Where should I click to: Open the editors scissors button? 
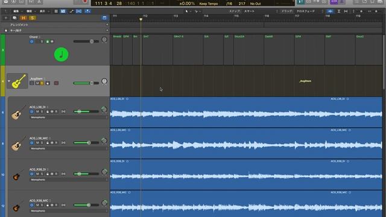[x=39, y=2]
